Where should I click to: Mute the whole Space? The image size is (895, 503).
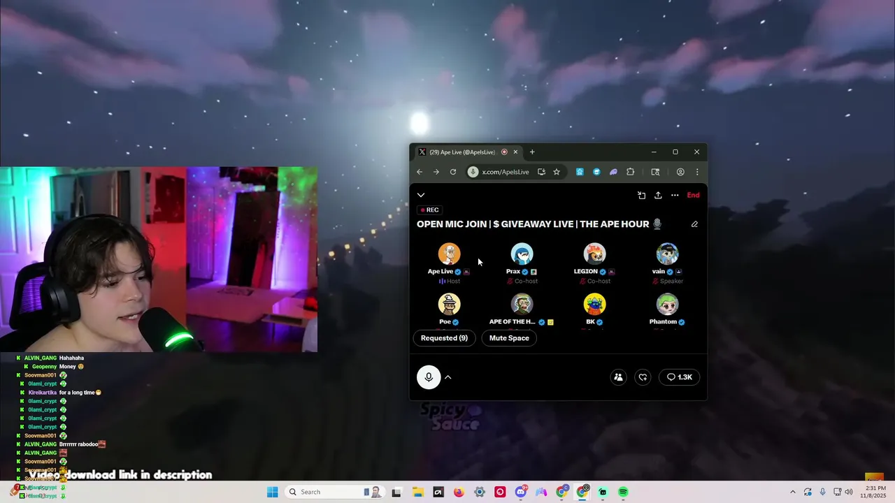point(509,338)
